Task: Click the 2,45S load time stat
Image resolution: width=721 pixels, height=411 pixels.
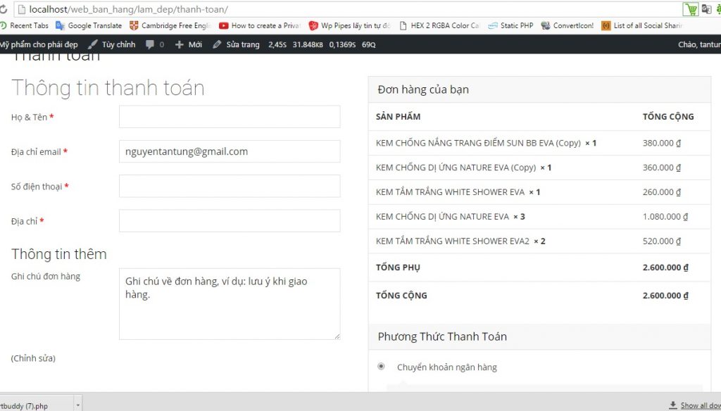Action: (x=277, y=44)
